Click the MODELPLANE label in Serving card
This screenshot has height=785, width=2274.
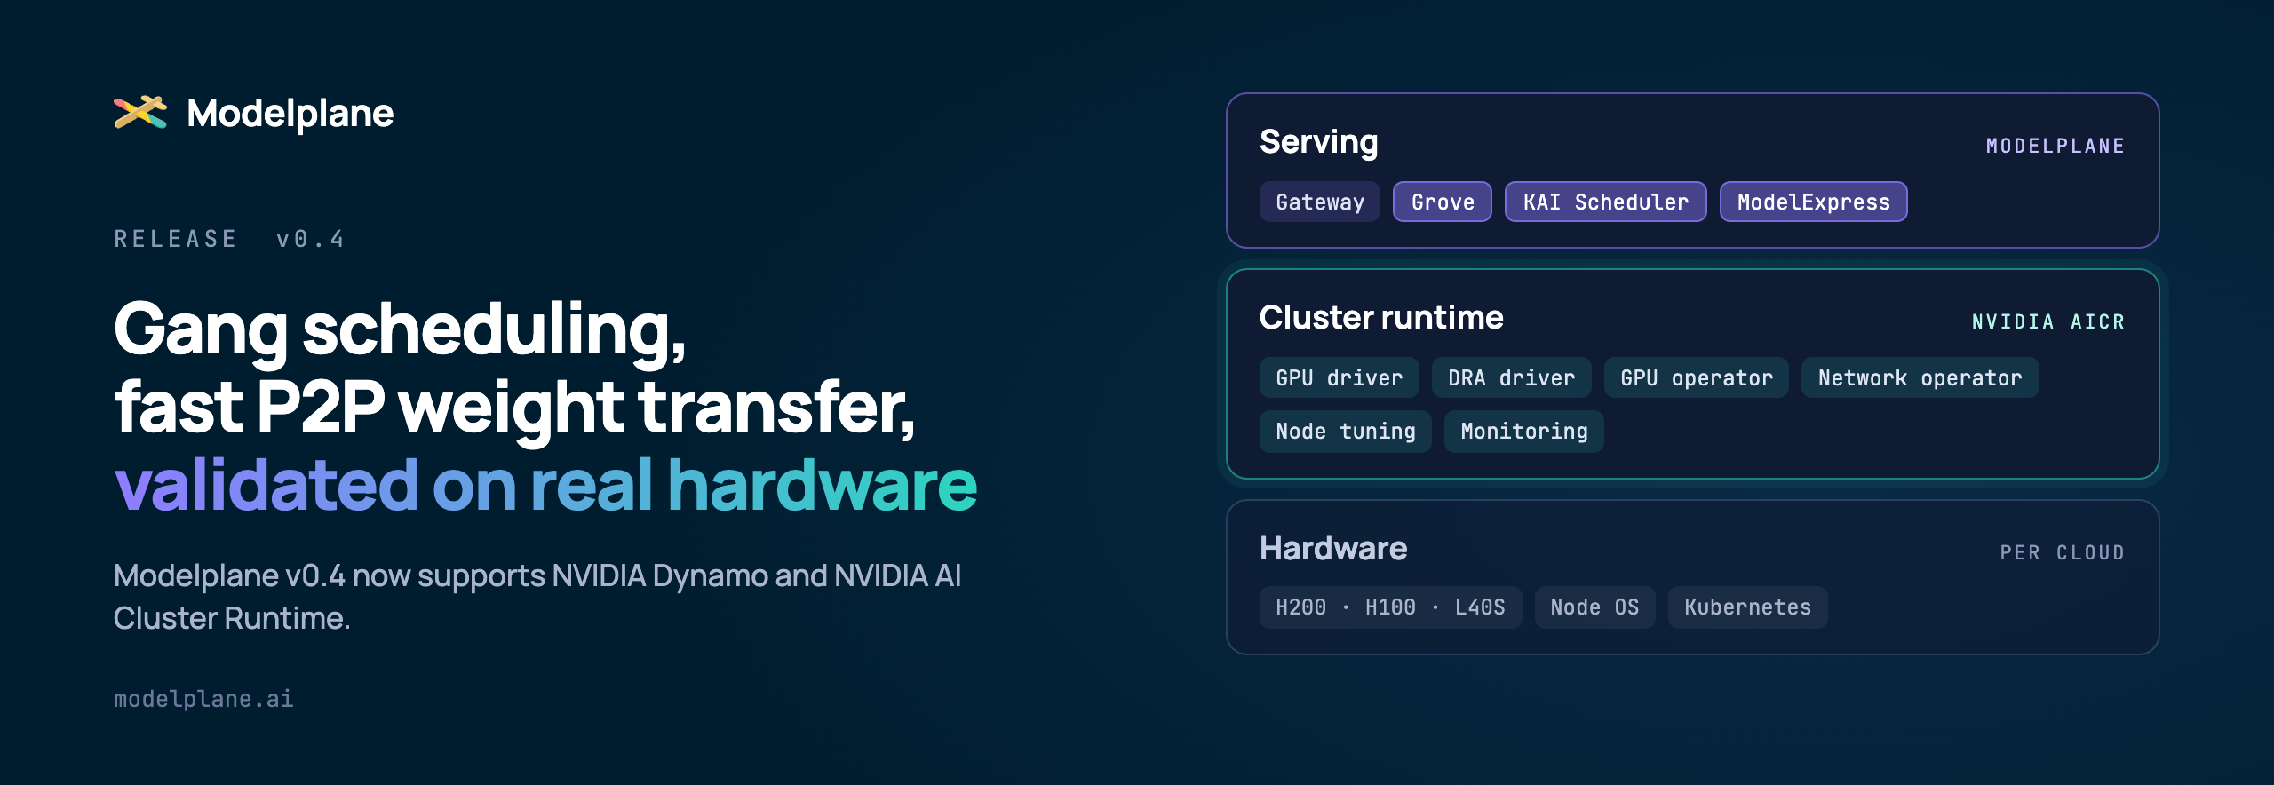pos(2055,147)
